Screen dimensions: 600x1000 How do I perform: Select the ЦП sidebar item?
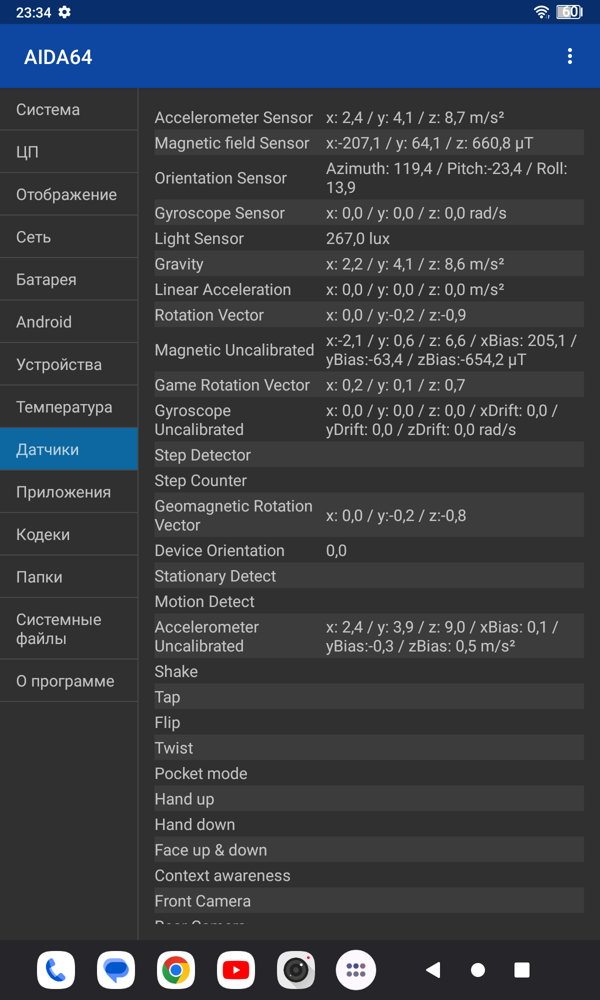[x=69, y=152]
